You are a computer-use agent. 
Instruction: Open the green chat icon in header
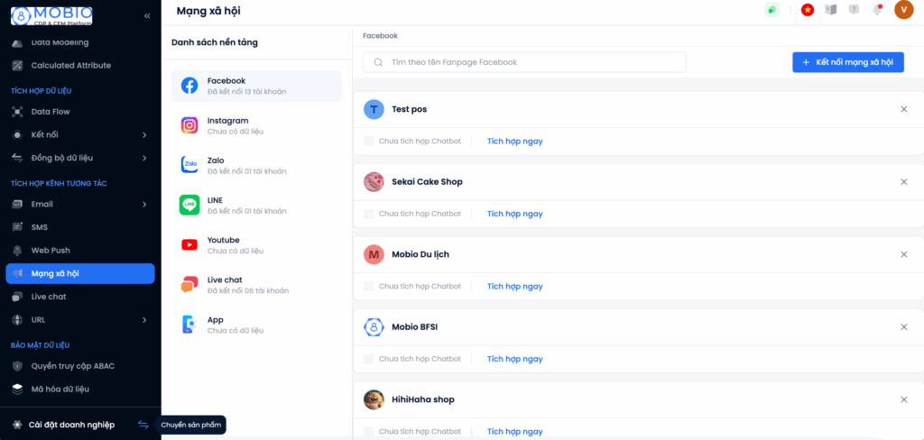click(772, 10)
